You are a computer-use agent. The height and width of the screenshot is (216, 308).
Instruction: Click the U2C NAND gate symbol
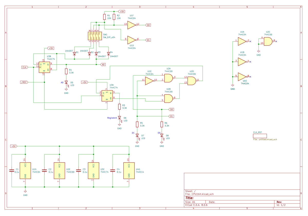click(x=268, y=41)
